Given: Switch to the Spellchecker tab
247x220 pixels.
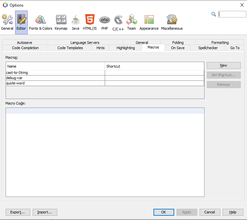Looking at the screenshot, I should click(208, 48).
